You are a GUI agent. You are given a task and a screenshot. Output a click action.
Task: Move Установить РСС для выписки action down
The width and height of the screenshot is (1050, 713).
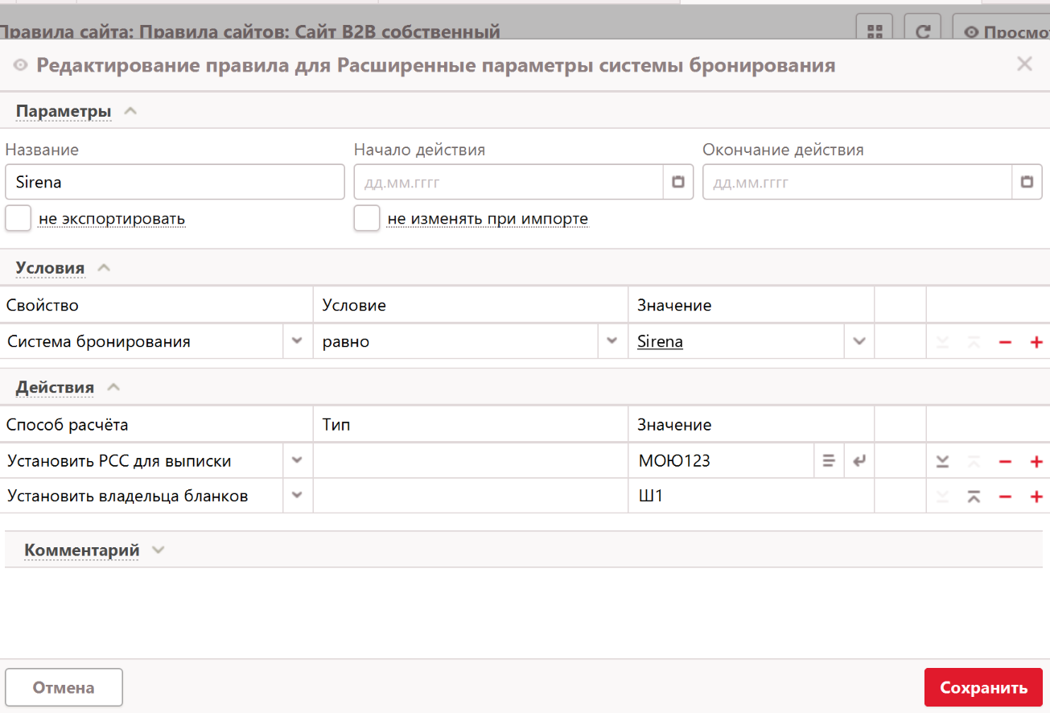(x=942, y=462)
